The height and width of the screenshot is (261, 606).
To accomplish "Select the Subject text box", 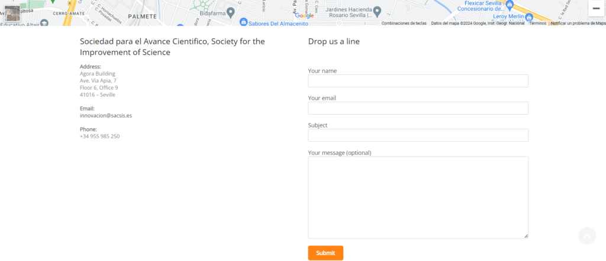I will (x=418, y=135).
